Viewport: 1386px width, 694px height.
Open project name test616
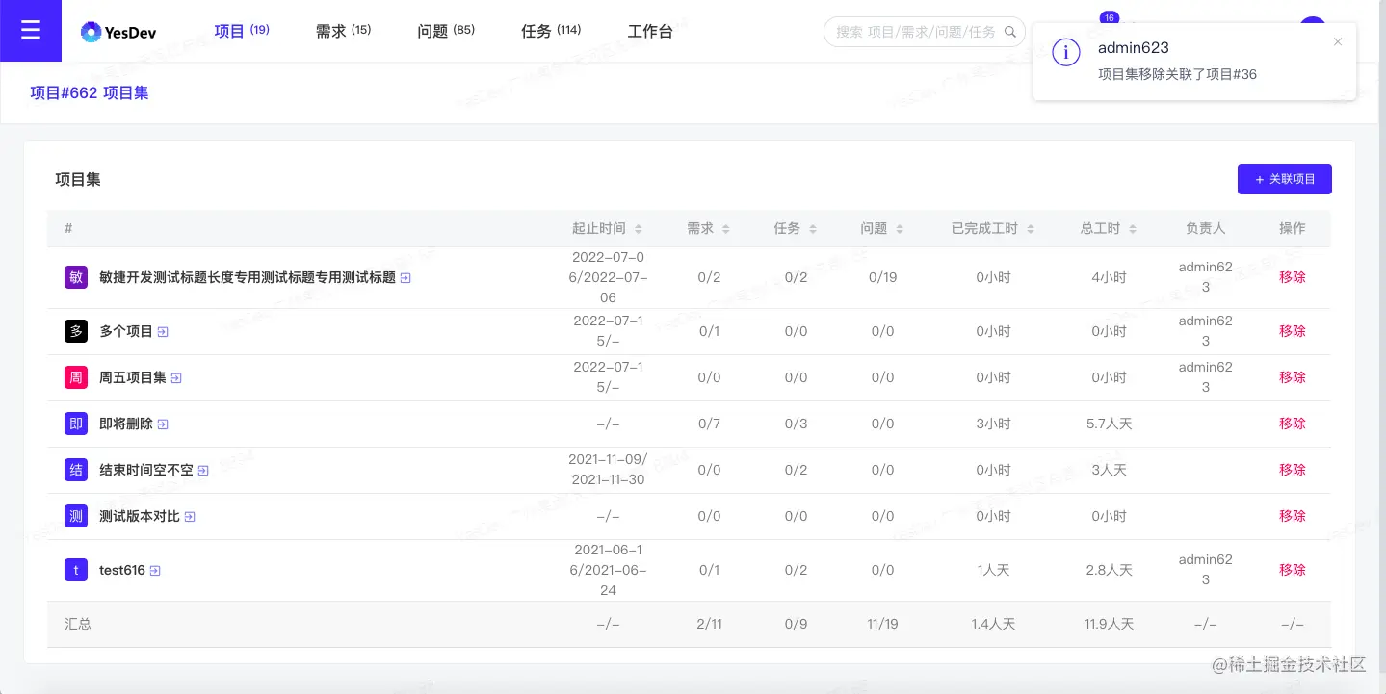click(x=122, y=570)
